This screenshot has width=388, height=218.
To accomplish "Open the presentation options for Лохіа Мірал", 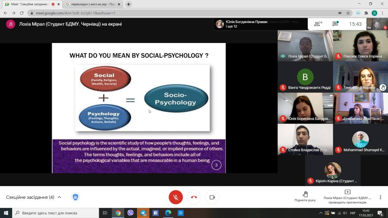I will click(x=347, y=197).
